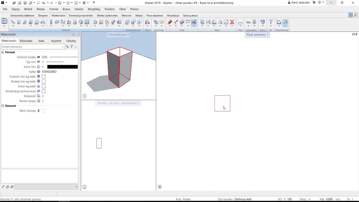Click the Widok z przodu, południowa:2 label
This screenshot has width=359, height=202.
pyautogui.click(x=118, y=103)
